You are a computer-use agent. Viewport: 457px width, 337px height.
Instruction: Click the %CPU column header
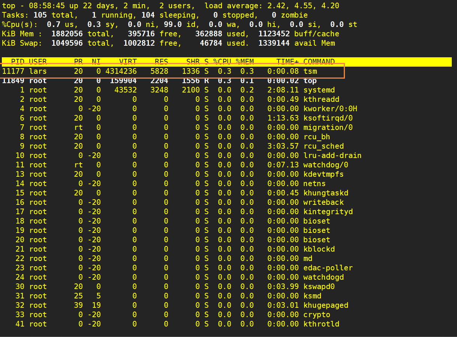[x=222, y=62]
